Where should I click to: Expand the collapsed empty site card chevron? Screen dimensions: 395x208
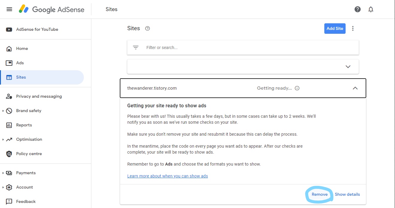[x=348, y=67]
